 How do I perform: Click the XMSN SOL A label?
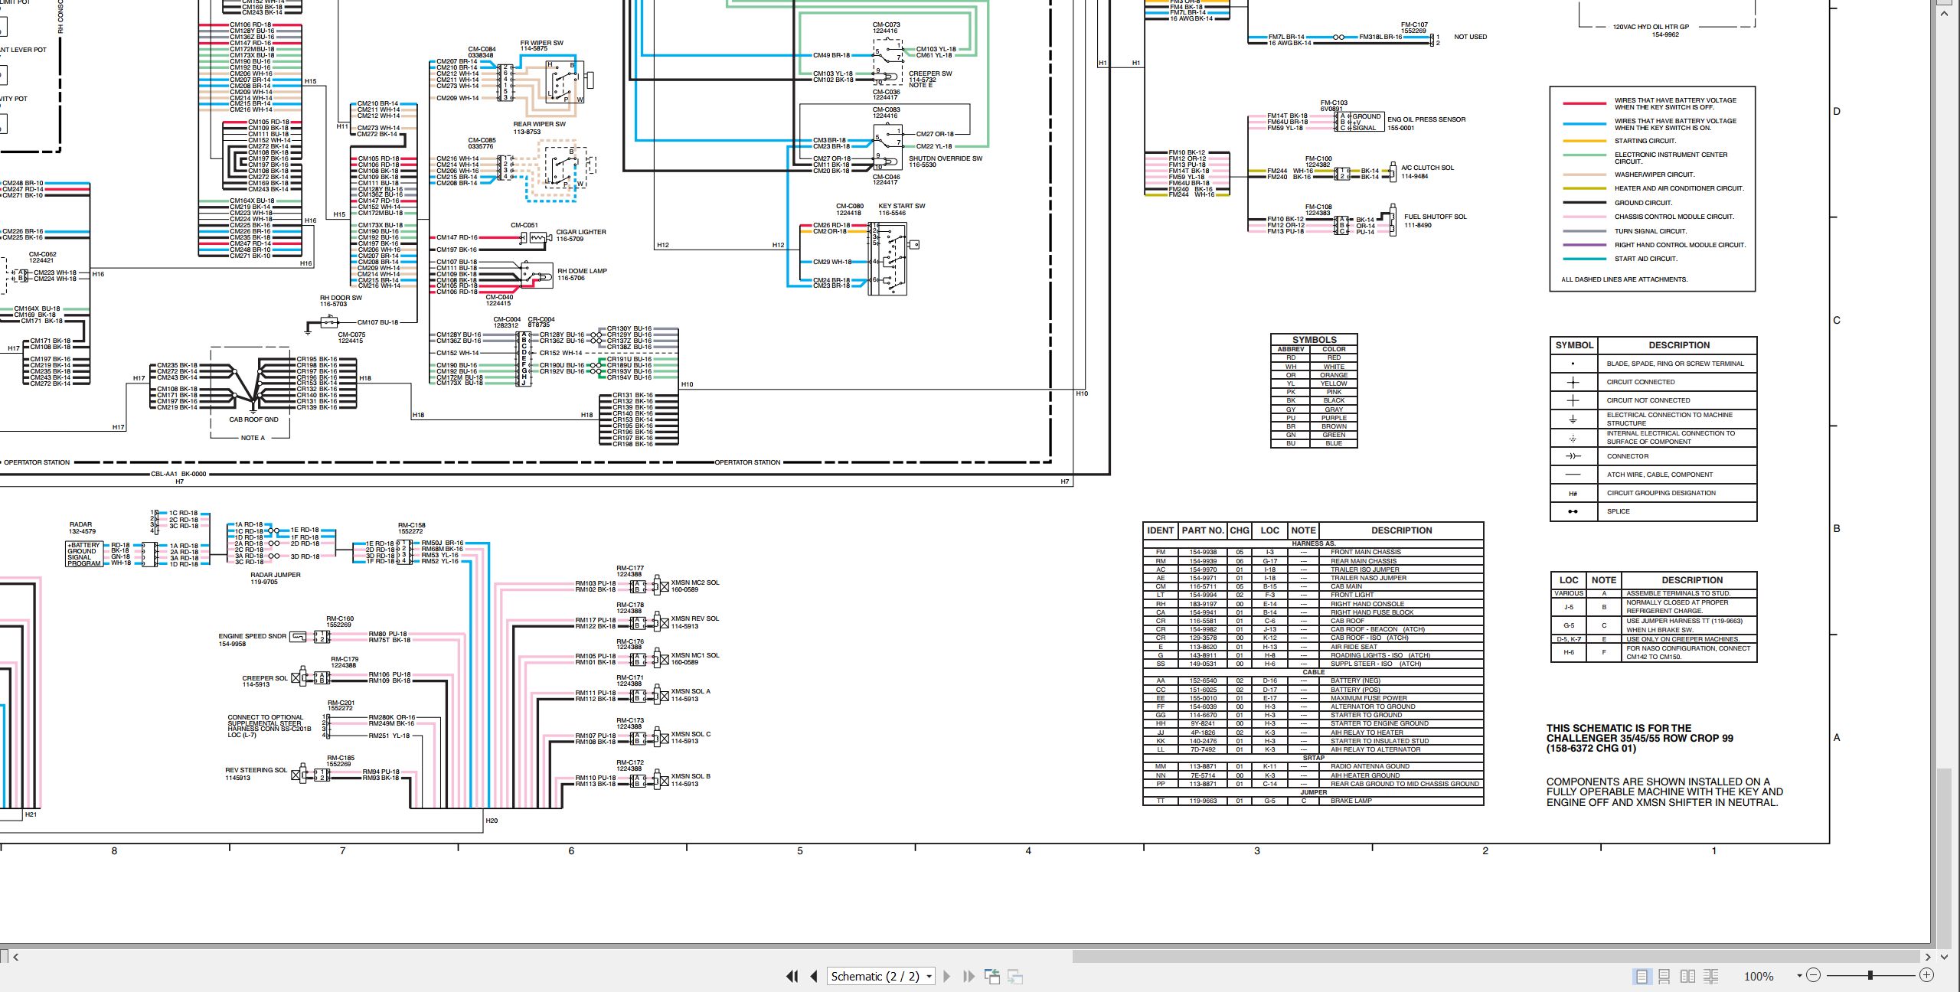pyautogui.click(x=691, y=691)
